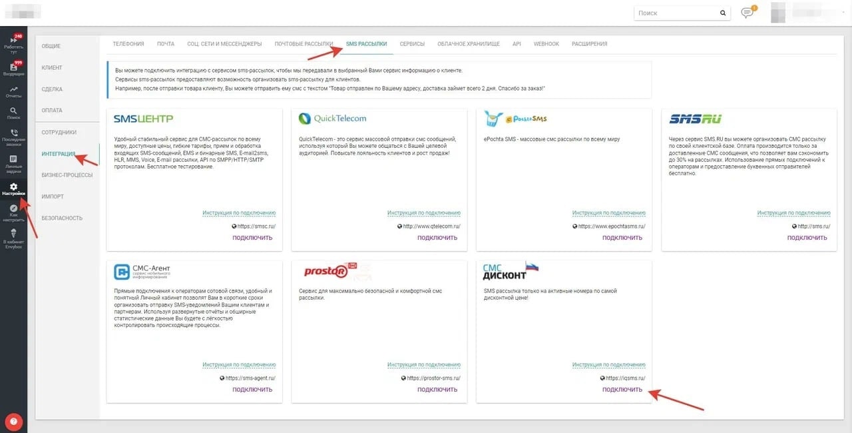The image size is (852, 433).
Task: Click the red help question-mark button
Action: [x=13, y=421]
